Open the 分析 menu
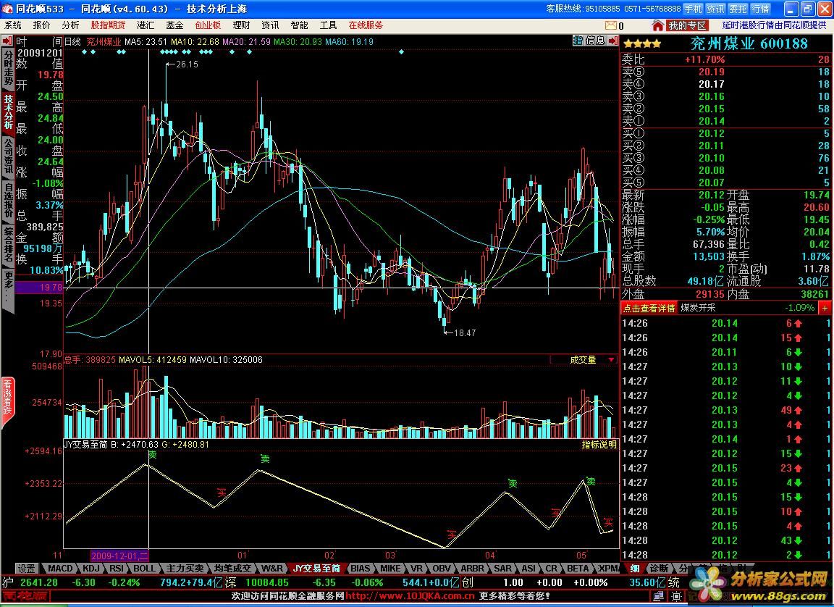Viewport: 834px width, 607px height. coord(70,25)
